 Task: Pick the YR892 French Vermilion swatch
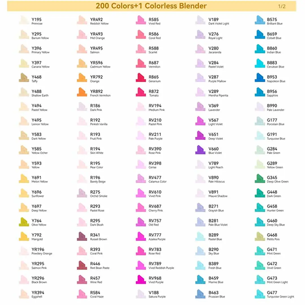pos(82,93)
